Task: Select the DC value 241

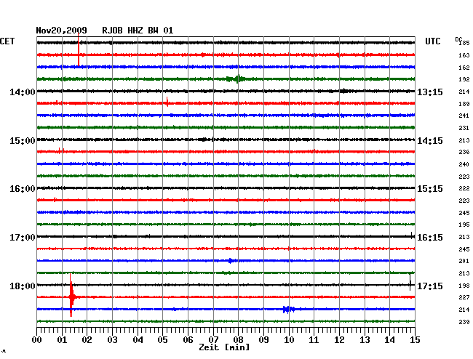Action: (x=464, y=116)
